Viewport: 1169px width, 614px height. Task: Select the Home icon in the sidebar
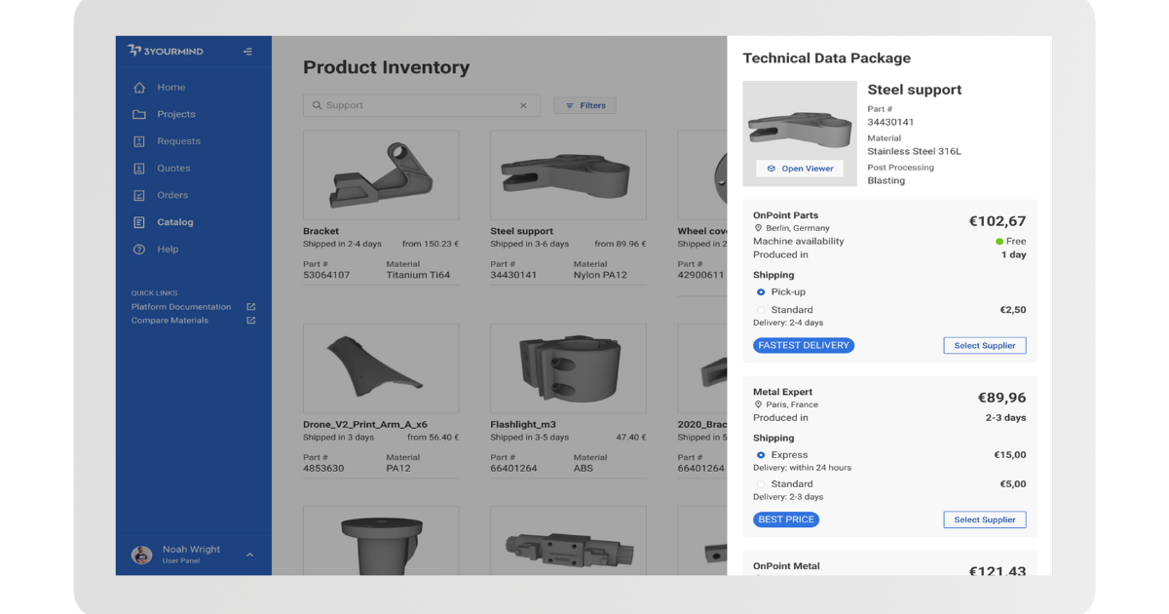coord(139,87)
